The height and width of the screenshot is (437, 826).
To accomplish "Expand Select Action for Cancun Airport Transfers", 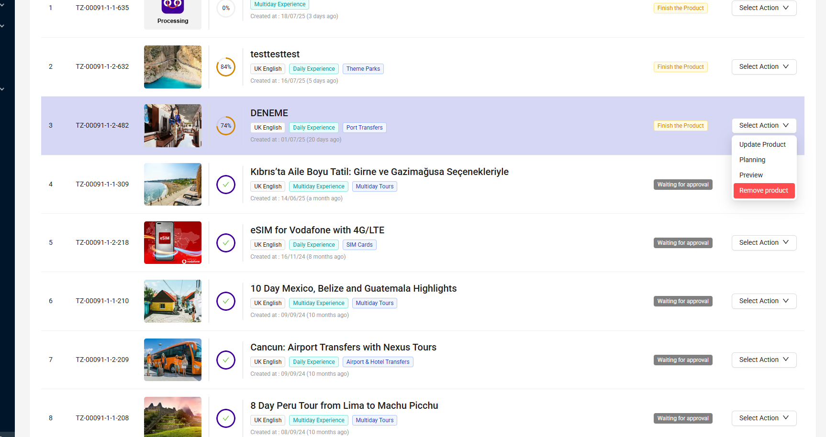I will tap(764, 360).
